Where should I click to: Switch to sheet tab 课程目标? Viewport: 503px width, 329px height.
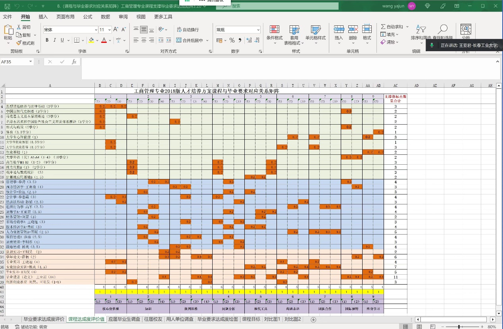click(251, 319)
